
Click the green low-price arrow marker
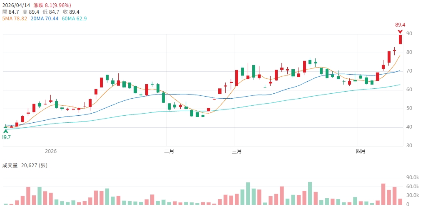pyautogui.click(x=5, y=131)
